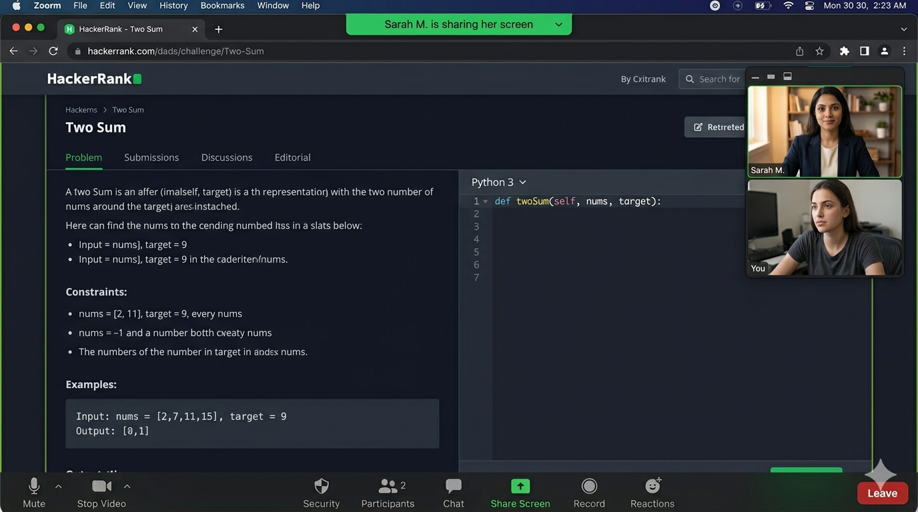This screenshot has height=512, width=918.
Task: Stop Video camera toggle
Action: 101,493
